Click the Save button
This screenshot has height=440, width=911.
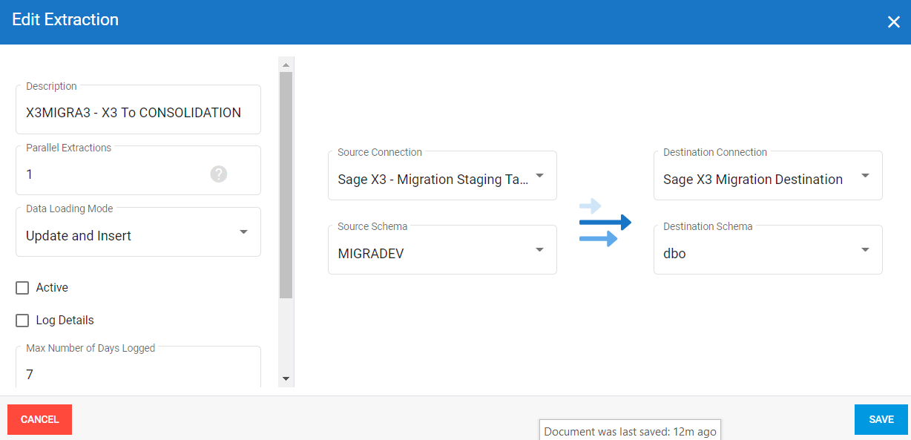coord(881,419)
